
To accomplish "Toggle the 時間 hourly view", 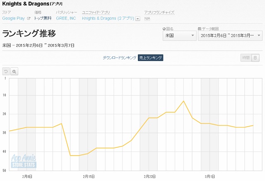I will [246, 58].
